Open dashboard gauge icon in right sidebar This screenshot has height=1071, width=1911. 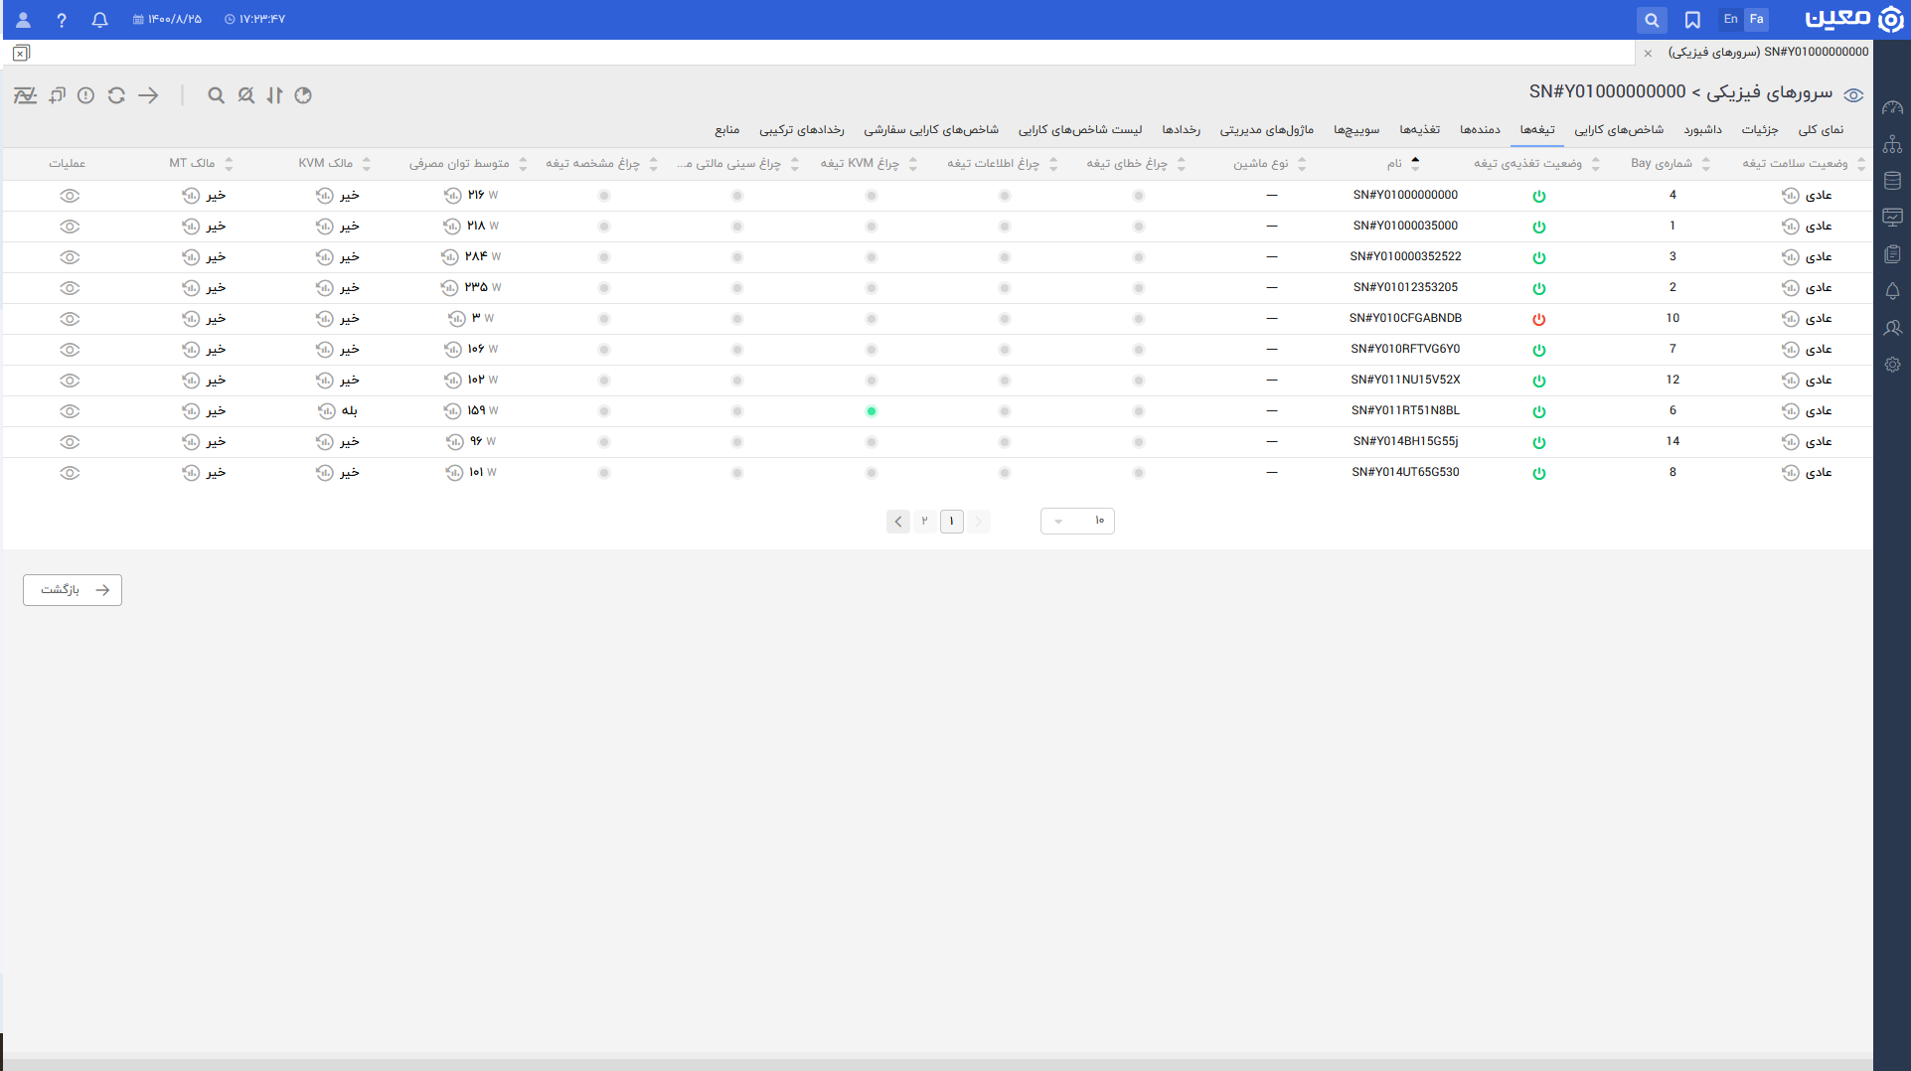click(x=1892, y=107)
